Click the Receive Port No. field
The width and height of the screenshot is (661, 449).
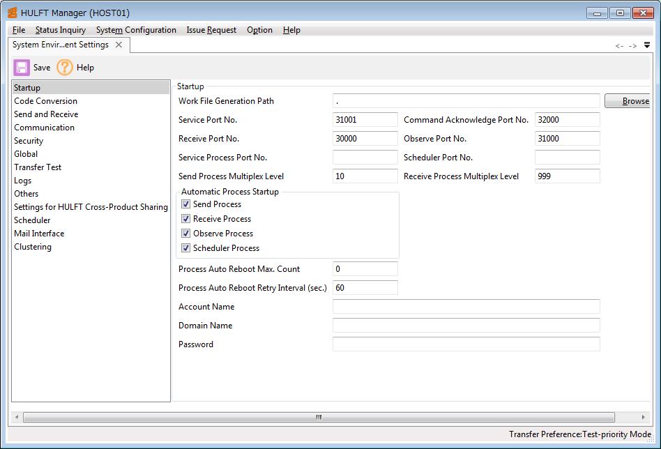(365, 139)
